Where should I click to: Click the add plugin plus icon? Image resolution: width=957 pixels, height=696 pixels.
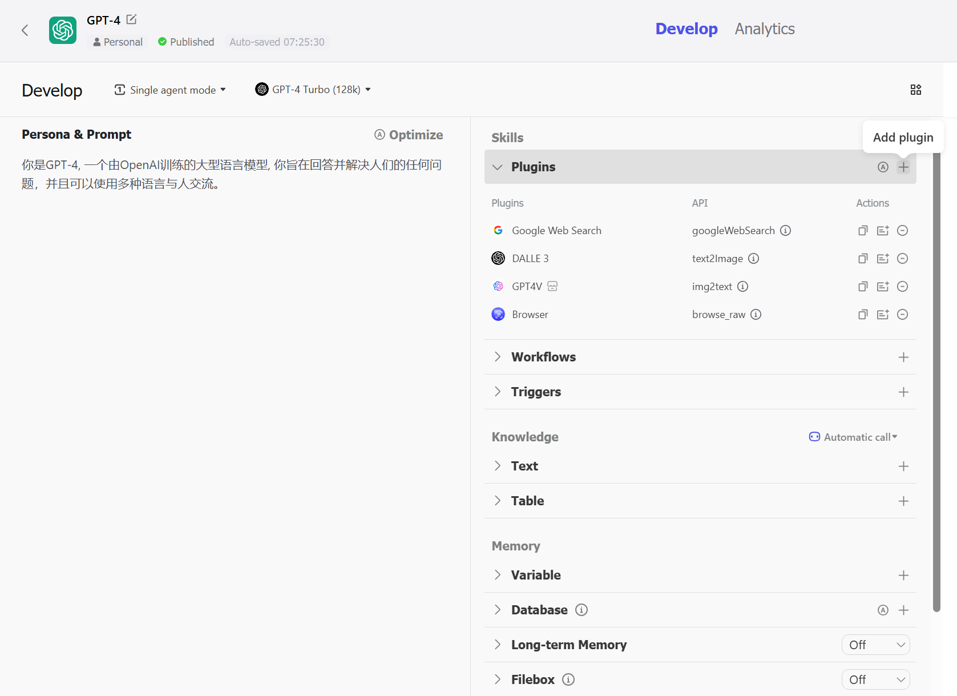pyautogui.click(x=903, y=167)
